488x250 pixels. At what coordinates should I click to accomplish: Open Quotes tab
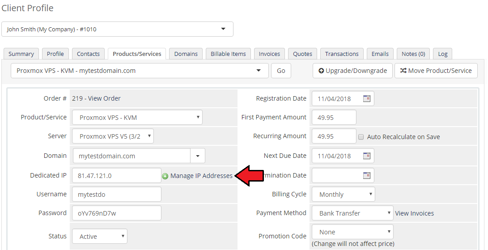tap(302, 54)
